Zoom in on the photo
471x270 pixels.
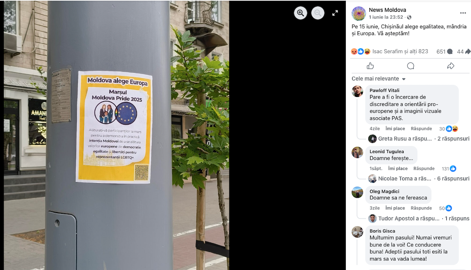click(301, 13)
